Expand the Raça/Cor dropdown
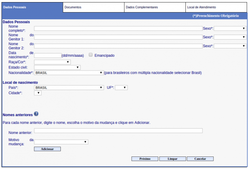The width and height of the screenshot is (250, 169). [52, 62]
